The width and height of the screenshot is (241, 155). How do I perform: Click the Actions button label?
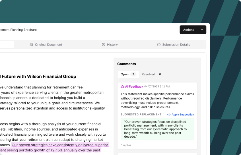189,30
